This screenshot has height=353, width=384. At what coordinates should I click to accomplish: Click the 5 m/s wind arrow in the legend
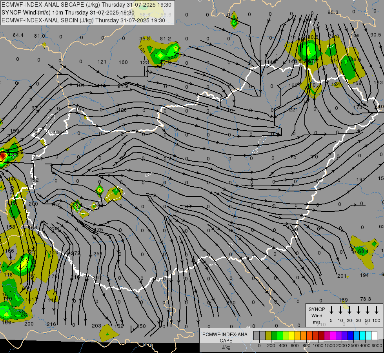pyautogui.click(x=331, y=310)
